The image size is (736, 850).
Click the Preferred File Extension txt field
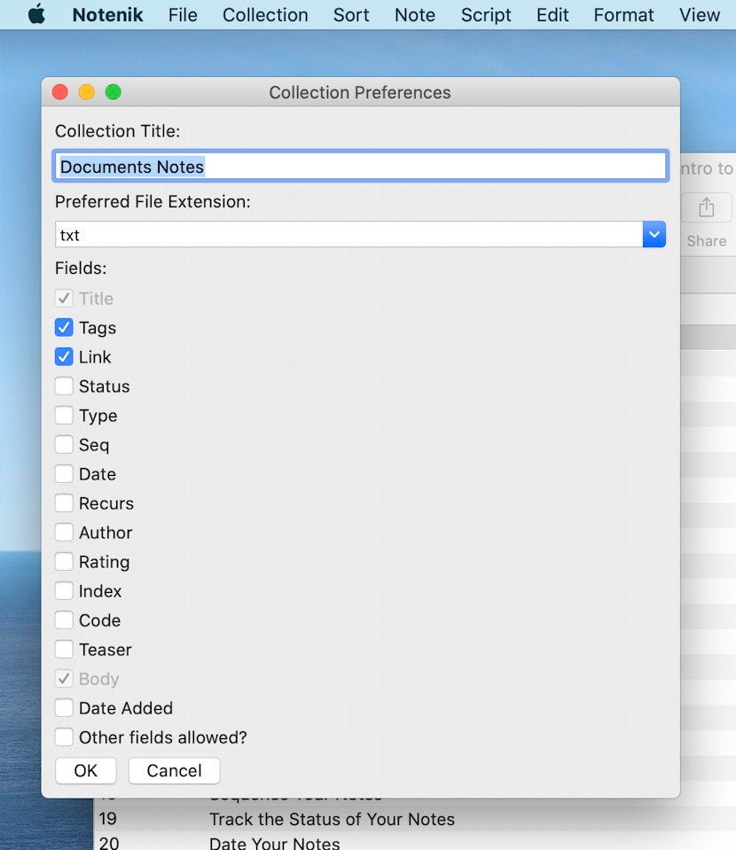348,234
